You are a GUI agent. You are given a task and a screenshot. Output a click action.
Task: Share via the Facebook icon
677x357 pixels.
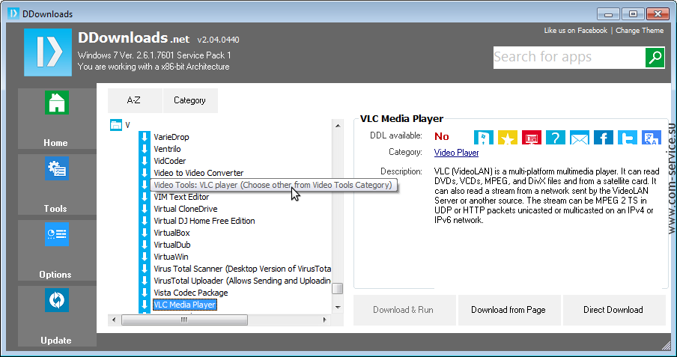[x=604, y=137]
